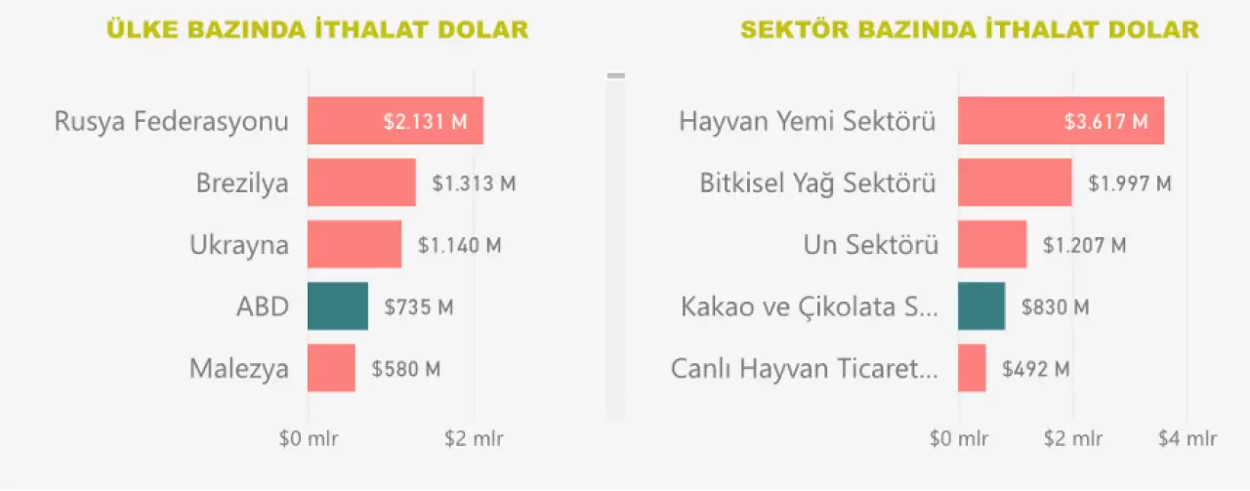1250x491 pixels.
Task: Click the country chart scrollbar handle
Action: point(615,75)
